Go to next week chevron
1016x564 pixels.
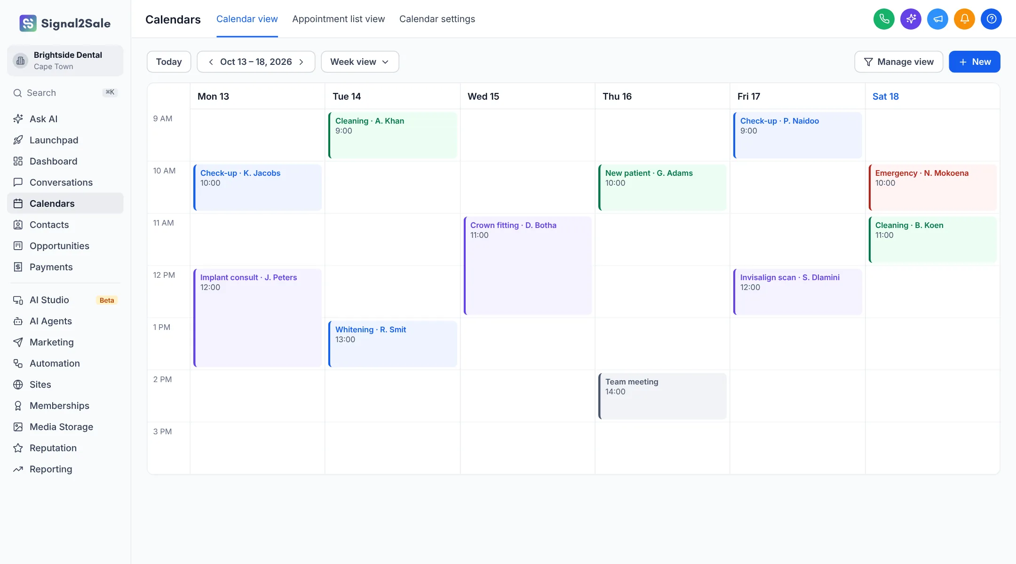coord(302,62)
